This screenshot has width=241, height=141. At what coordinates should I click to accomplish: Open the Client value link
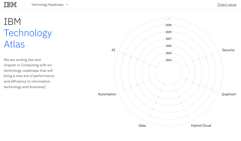[227, 5]
